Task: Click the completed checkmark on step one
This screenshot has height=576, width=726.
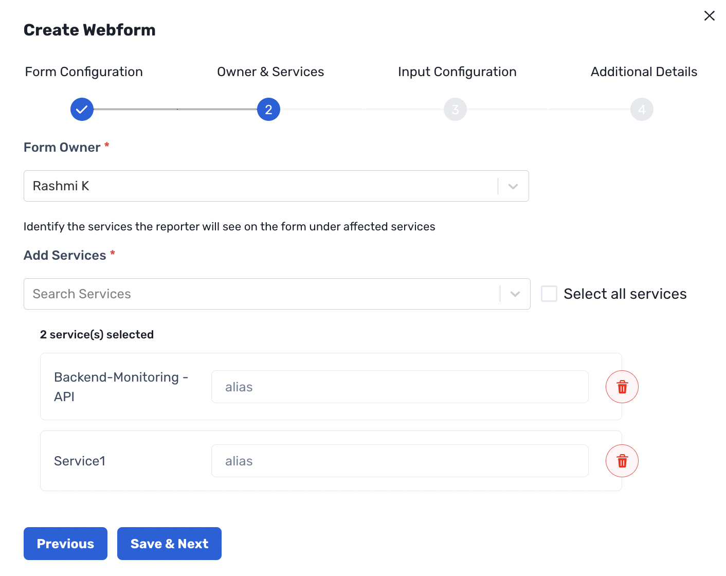Action: pos(82,109)
